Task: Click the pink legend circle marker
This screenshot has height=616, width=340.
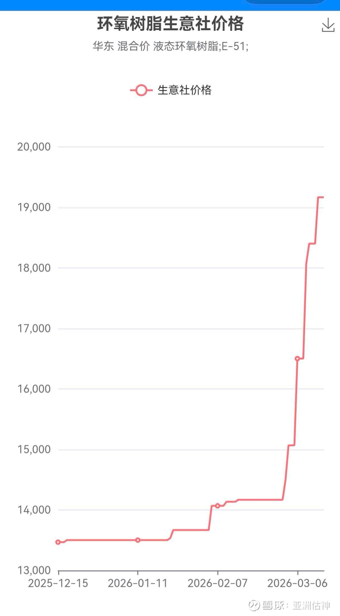Action: point(141,90)
